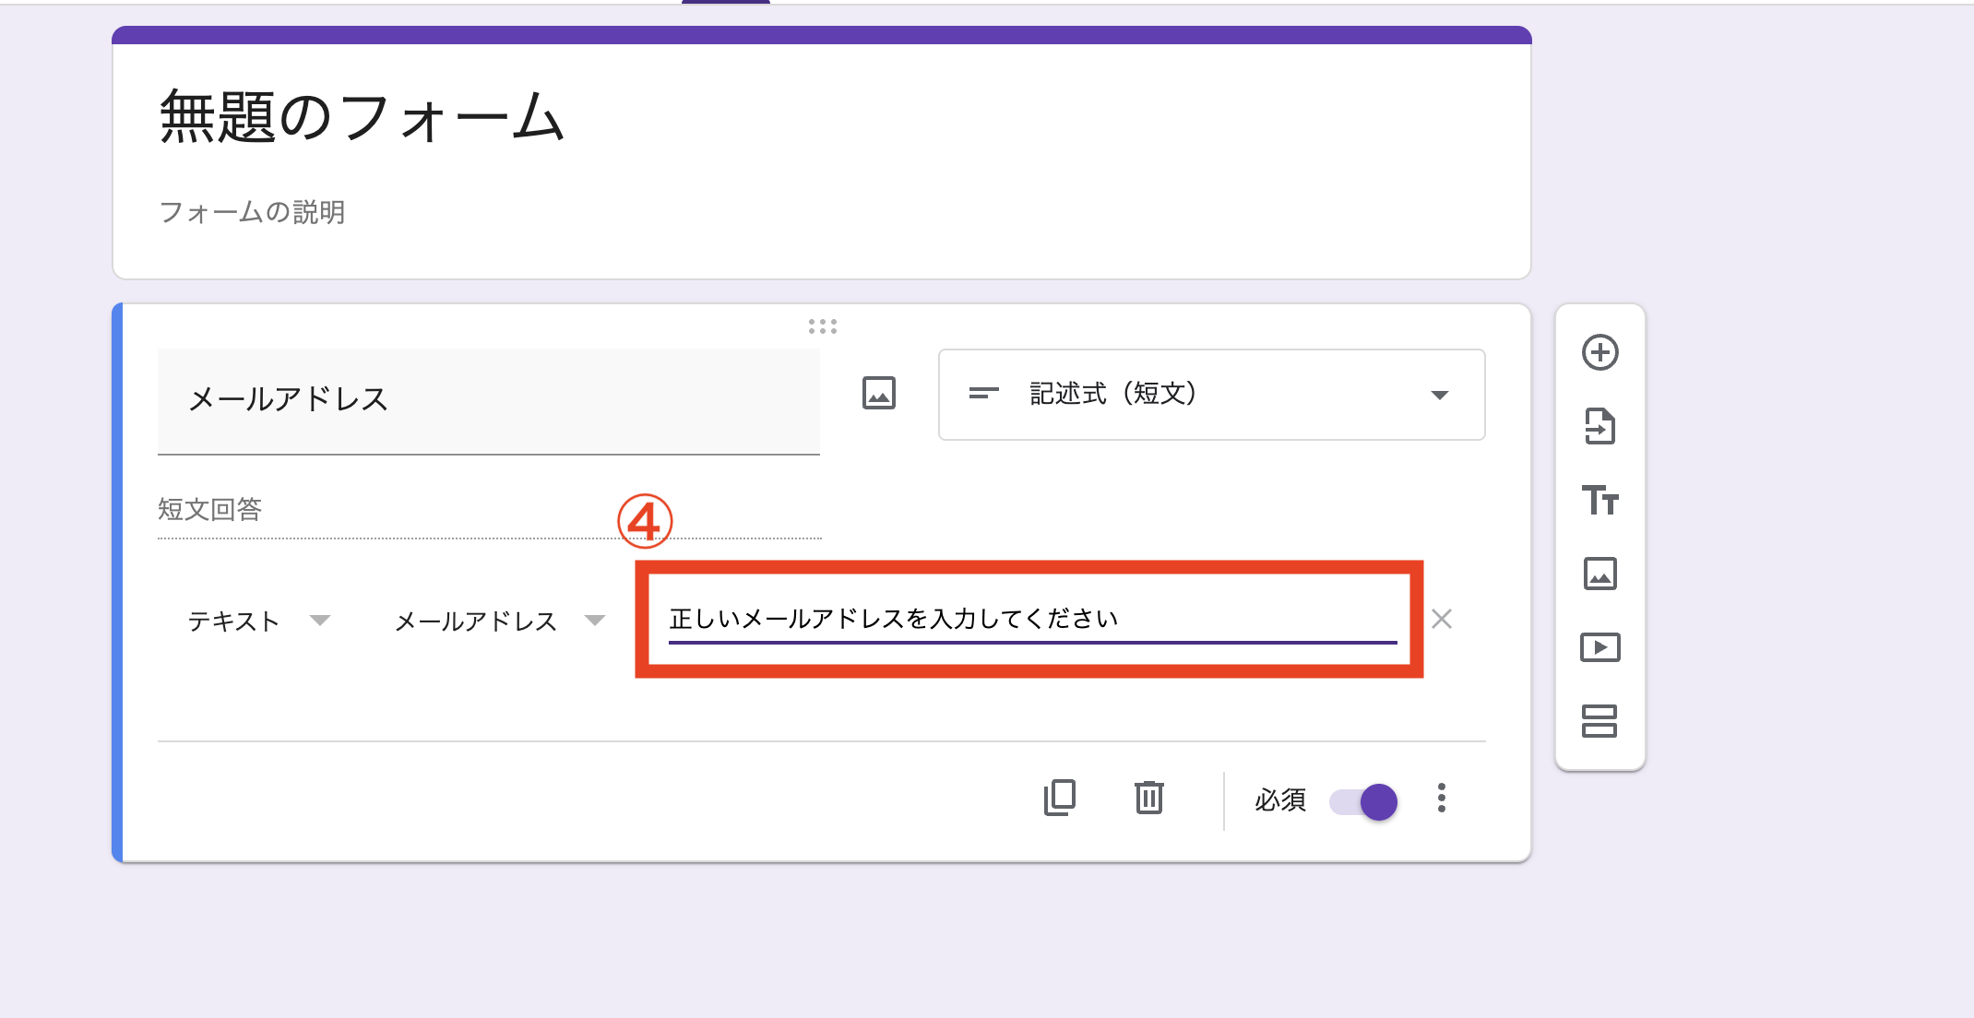
Task: Open the 記述式(短文) question type dropdown
Action: pos(1210,395)
